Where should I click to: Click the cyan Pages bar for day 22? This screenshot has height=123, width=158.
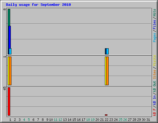tap(107, 51)
